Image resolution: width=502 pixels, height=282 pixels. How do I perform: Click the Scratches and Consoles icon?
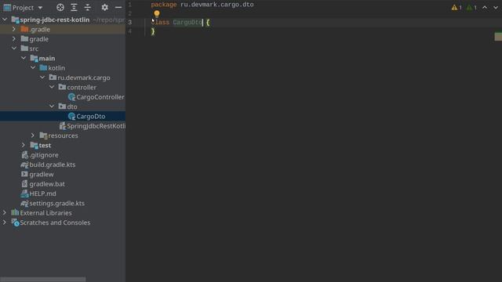16,222
